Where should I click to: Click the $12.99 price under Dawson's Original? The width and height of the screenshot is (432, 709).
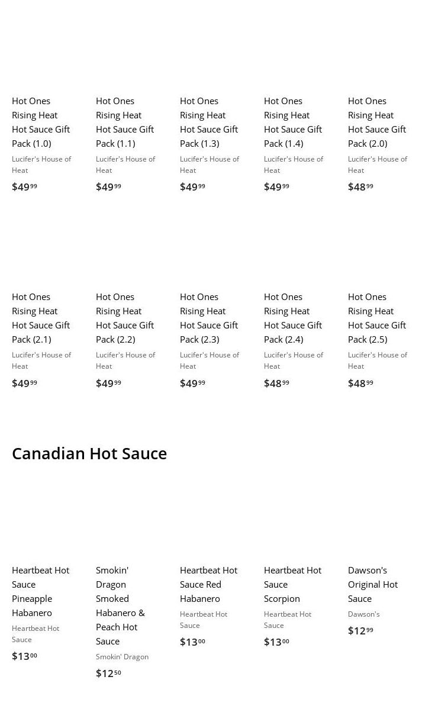coord(360,631)
